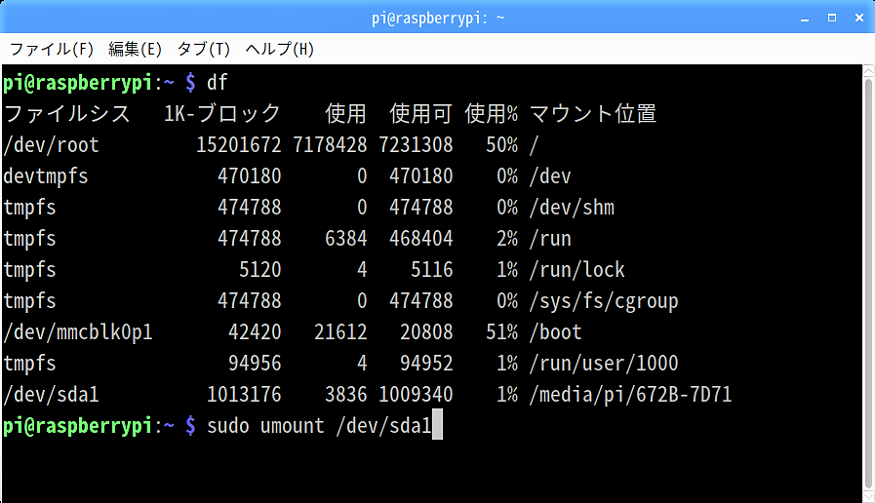This screenshot has width=875, height=503.
Task: Click the df command on first line
Action: 218,83
